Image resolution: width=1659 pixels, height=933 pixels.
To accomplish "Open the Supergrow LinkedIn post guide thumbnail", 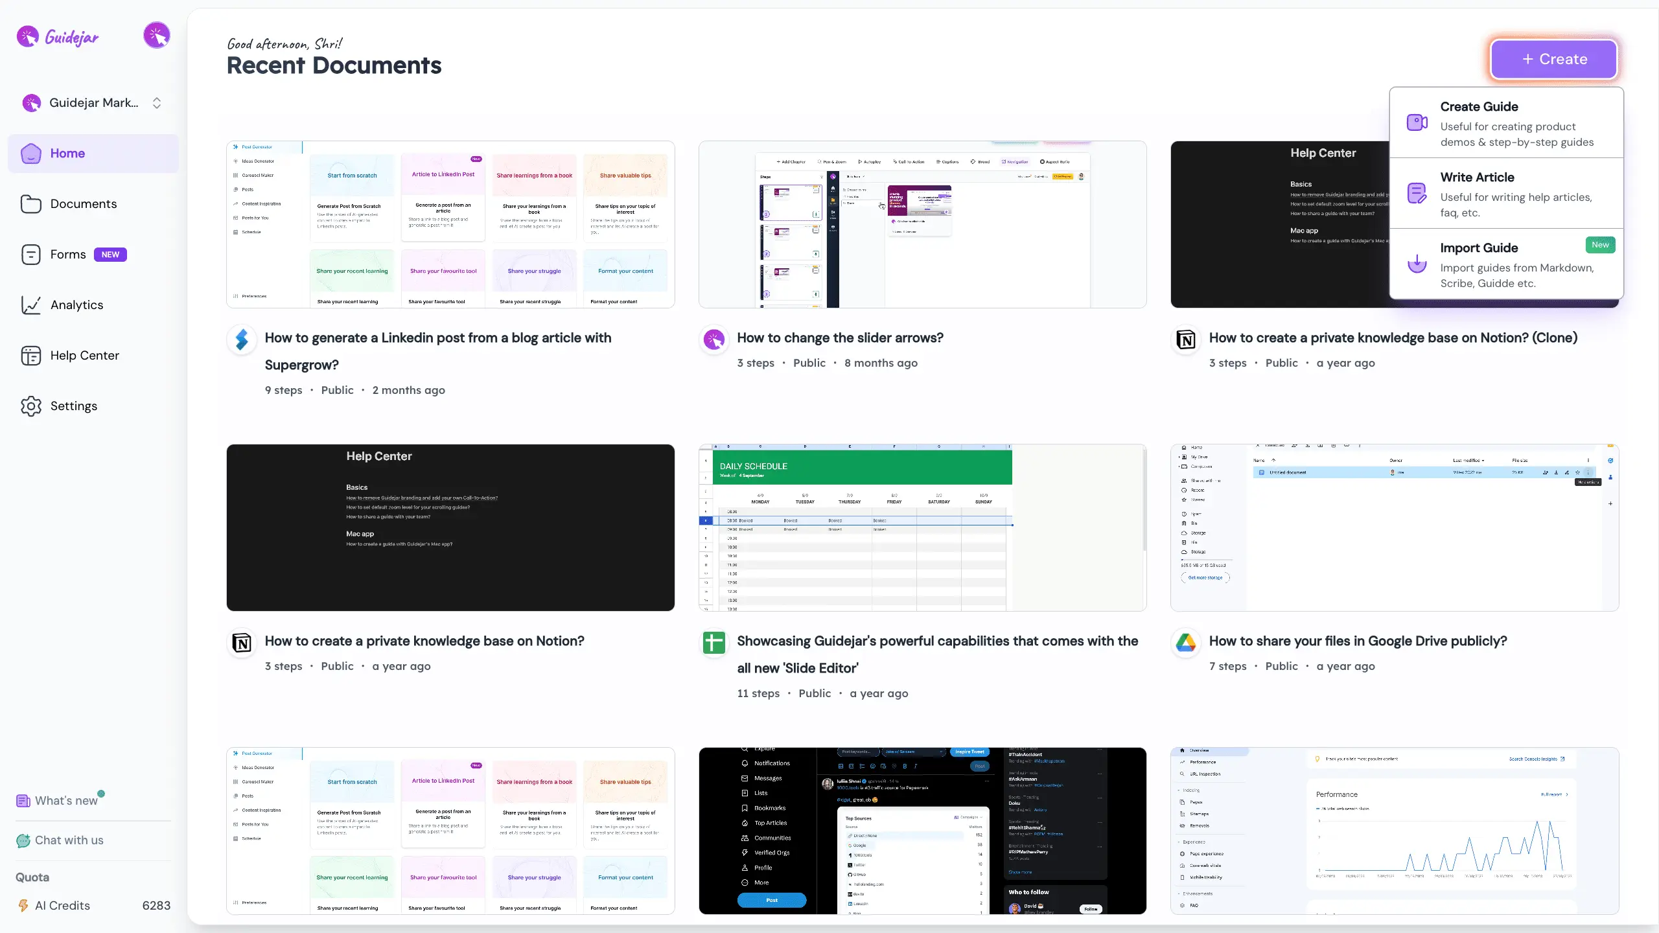I will (450, 224).
